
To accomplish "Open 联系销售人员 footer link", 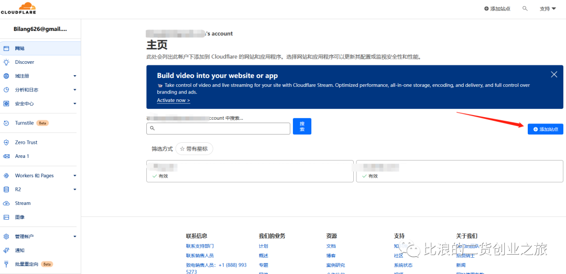I will tap(200, 256).
